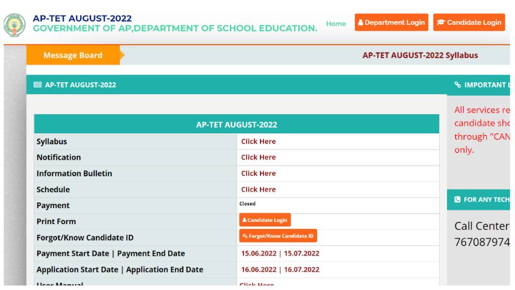Open Click Here link for Schedule
This screenshot has width=515, height=290.
point(259,190)
